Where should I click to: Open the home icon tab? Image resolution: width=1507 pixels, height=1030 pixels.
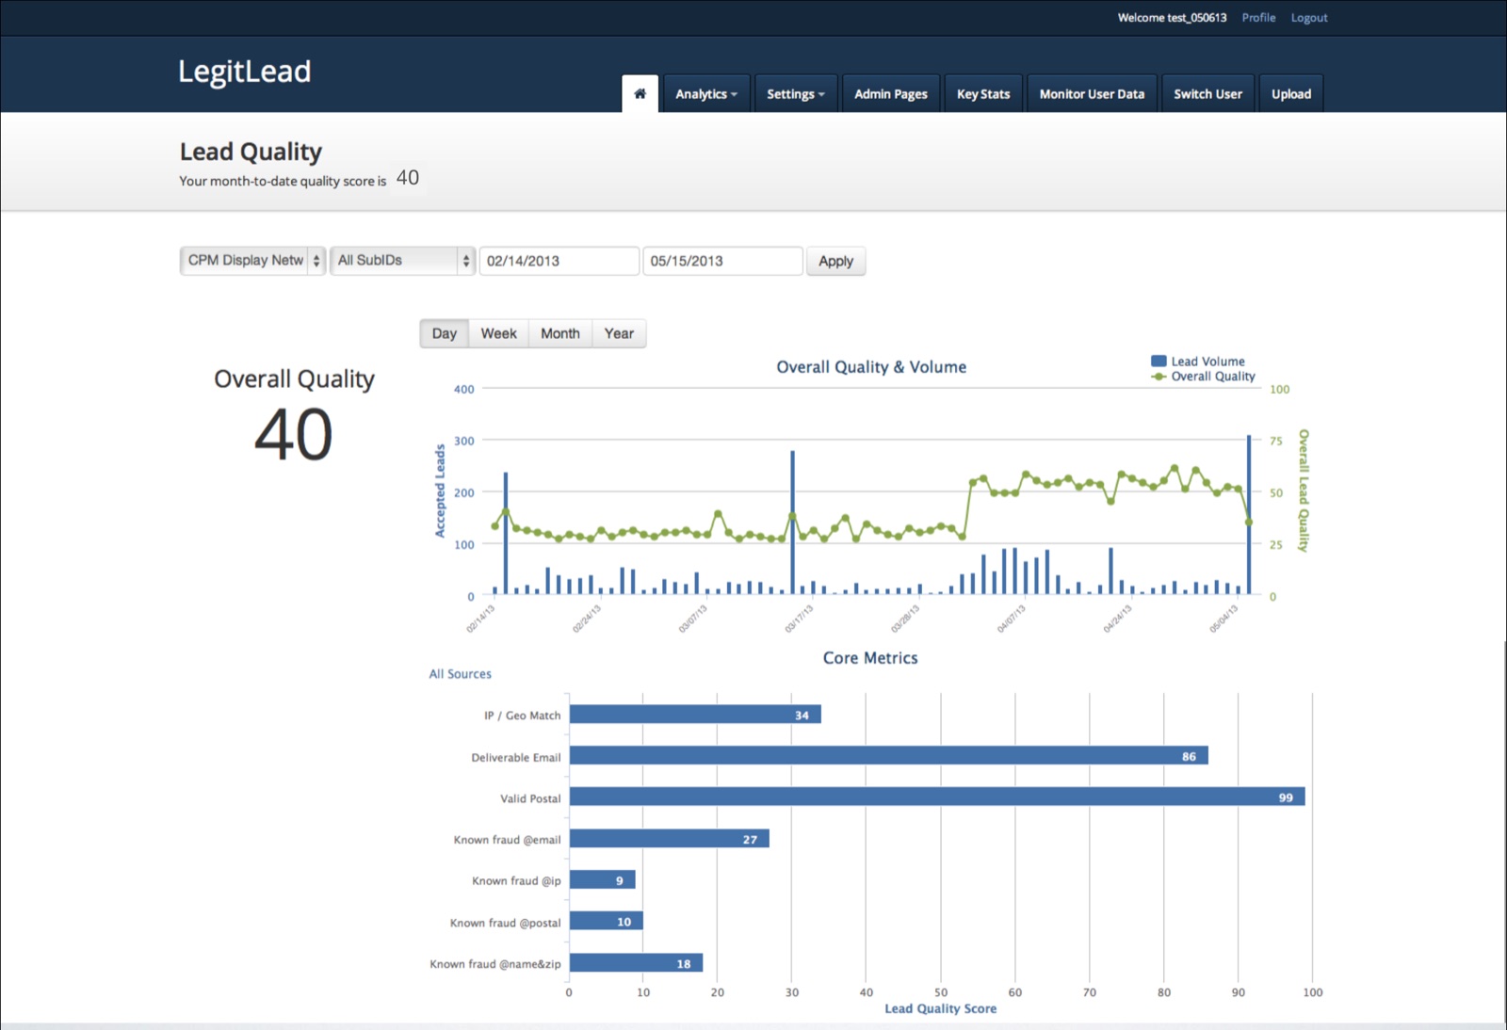coord(640,93)
